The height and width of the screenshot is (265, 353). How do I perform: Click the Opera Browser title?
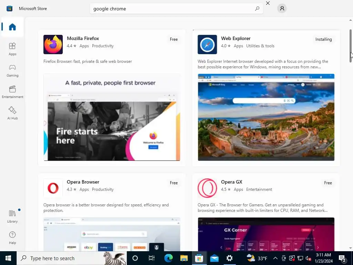click(83, 182)
